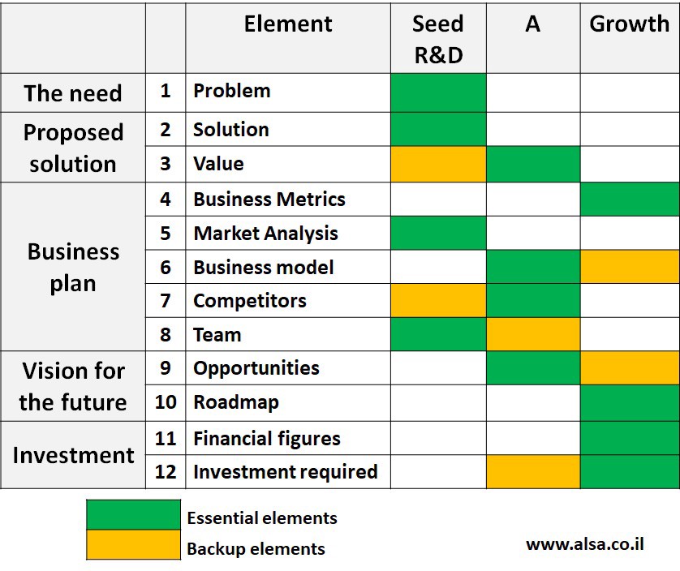Viewport: 680px width, 571px height.
Task: Click the Essential elements legend text
Action: click(x=262, y=517)
